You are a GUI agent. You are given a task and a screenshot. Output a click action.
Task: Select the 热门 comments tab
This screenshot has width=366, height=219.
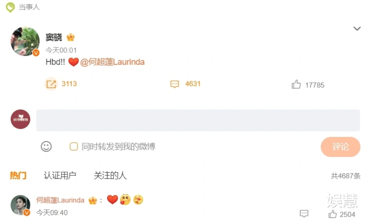pyautogui.click(x=18, y=176)
